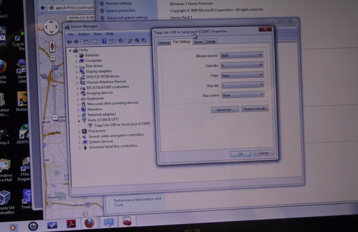Click the Advanced button
The image size is (358, 232).
coord(225,110)
